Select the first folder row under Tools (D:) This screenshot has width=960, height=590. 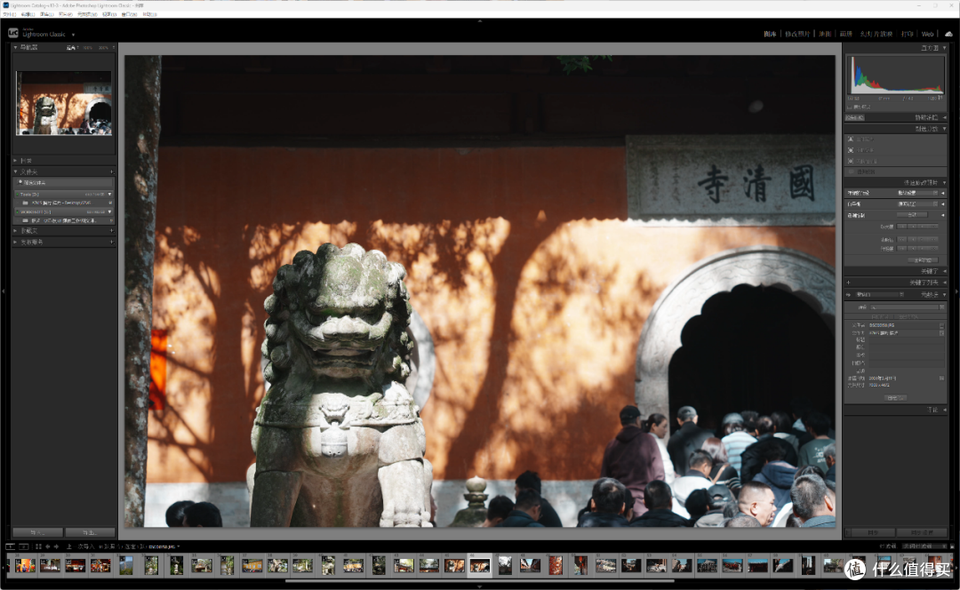[x=64, y=203]
